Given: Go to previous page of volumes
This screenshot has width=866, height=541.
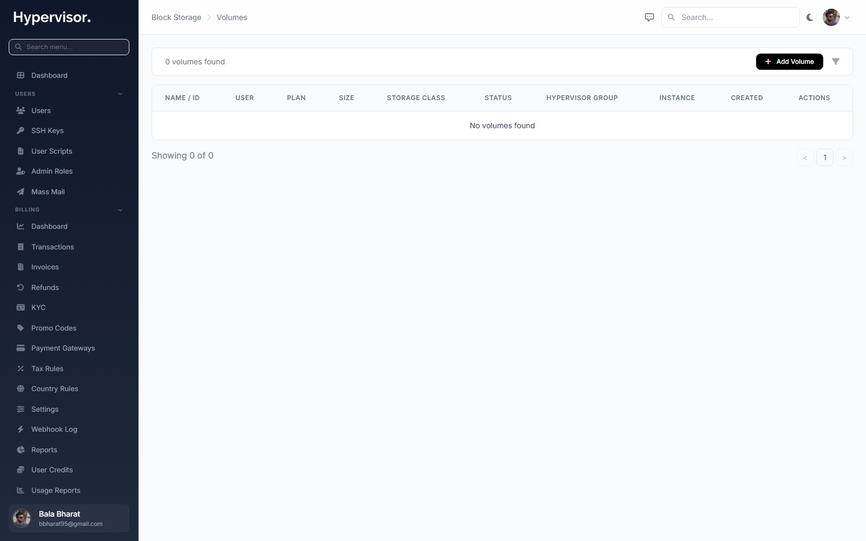Looking at the screenshot, I should [805, 157].
